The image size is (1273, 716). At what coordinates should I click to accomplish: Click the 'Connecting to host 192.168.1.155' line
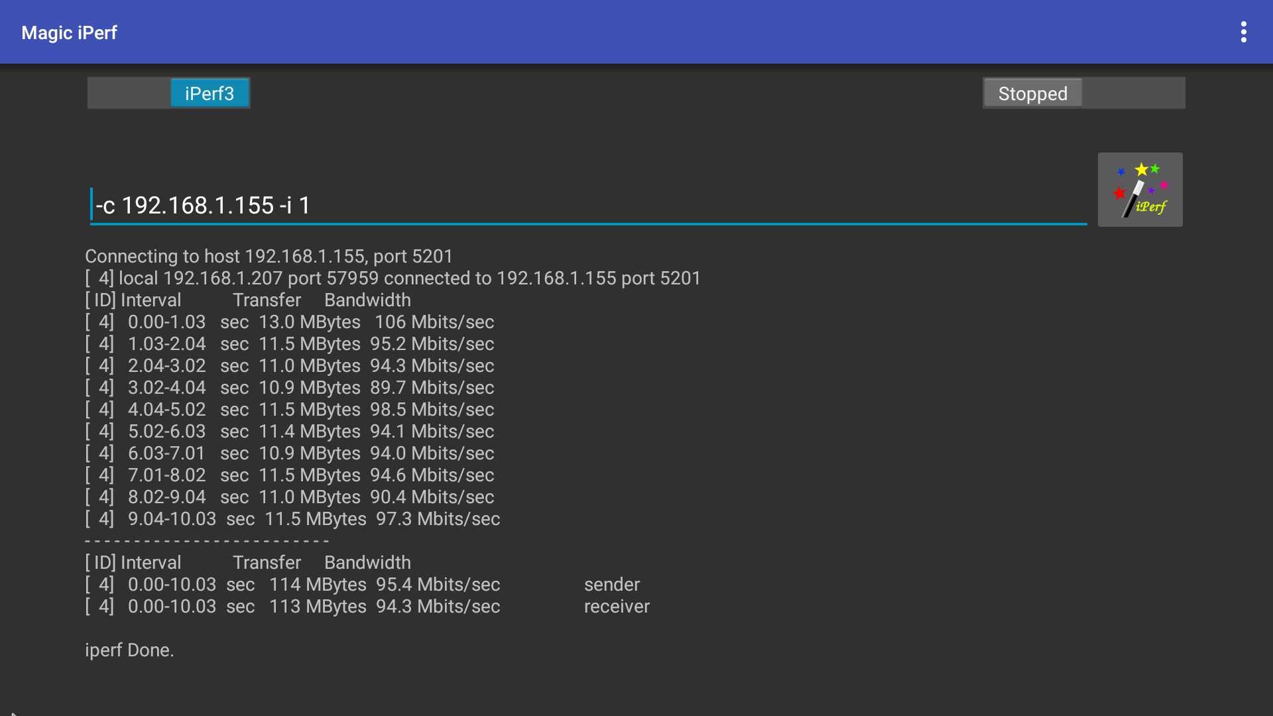click(269, 257)
